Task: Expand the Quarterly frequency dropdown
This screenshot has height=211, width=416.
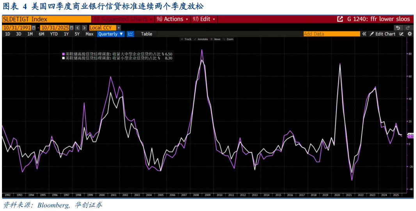Action: click(111, 34)
